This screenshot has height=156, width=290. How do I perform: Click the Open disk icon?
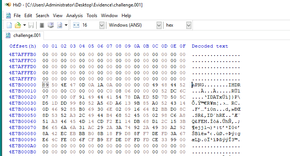click(x=50, y=25)
